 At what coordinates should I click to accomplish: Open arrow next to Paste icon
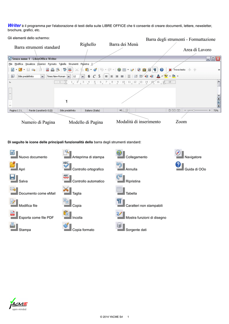pyautogui.click(x=91, y=70)
